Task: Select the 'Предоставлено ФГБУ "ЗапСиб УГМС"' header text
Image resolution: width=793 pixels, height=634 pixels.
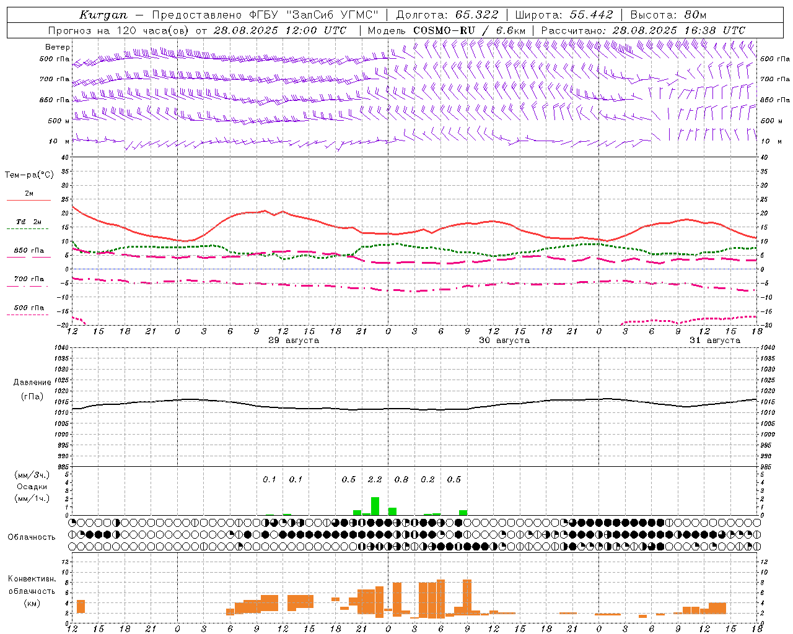Action: (265, 15)
